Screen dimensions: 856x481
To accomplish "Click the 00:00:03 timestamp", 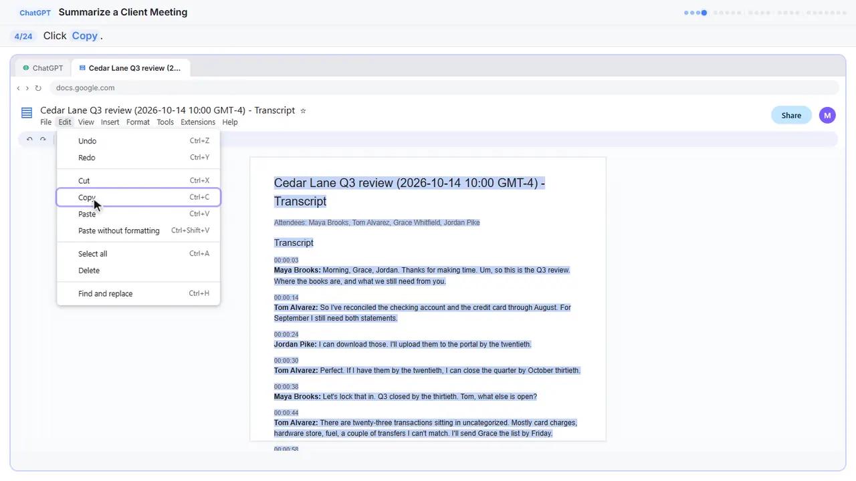I will [286, 261].
